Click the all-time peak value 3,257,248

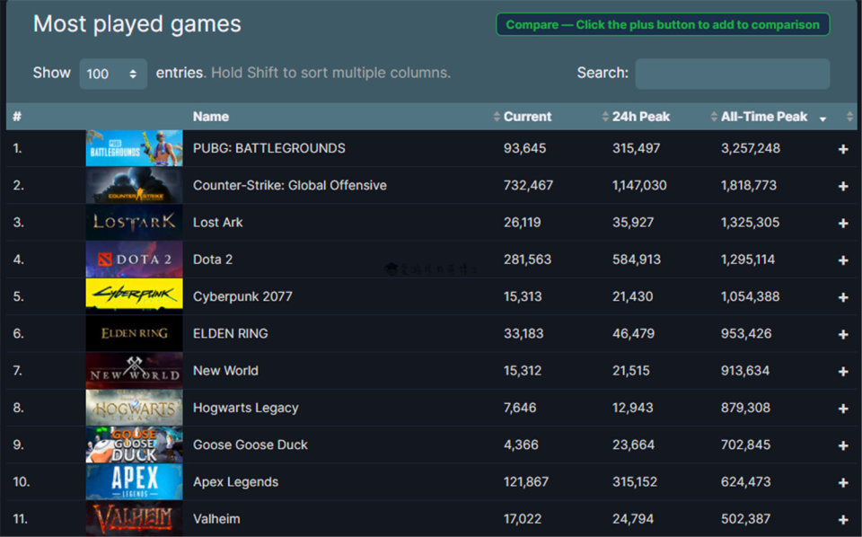click(x=751, y=148)
